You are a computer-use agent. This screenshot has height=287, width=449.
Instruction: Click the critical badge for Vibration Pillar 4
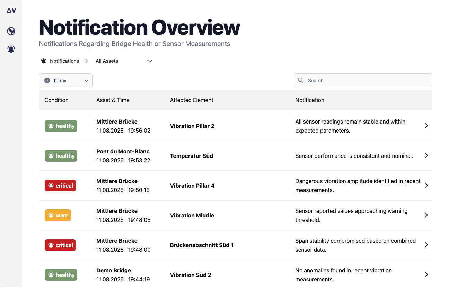pos(60,186)
